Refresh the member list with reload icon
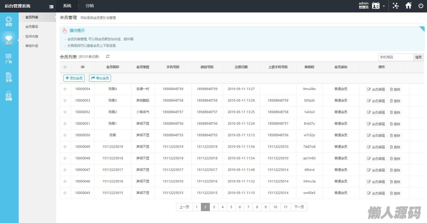427x223 pixels. [108, 57]
